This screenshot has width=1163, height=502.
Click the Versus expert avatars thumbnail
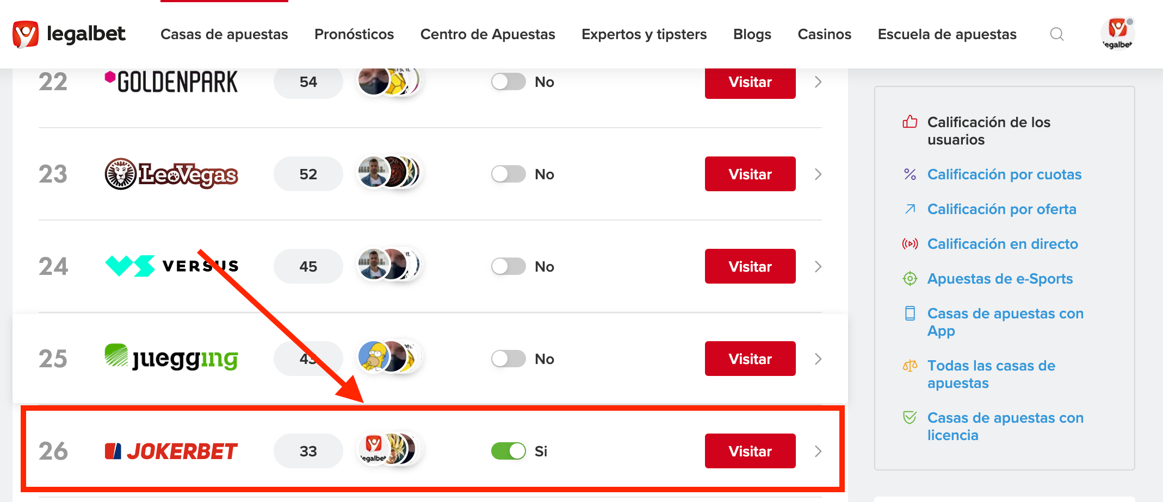tap(388, 265)
